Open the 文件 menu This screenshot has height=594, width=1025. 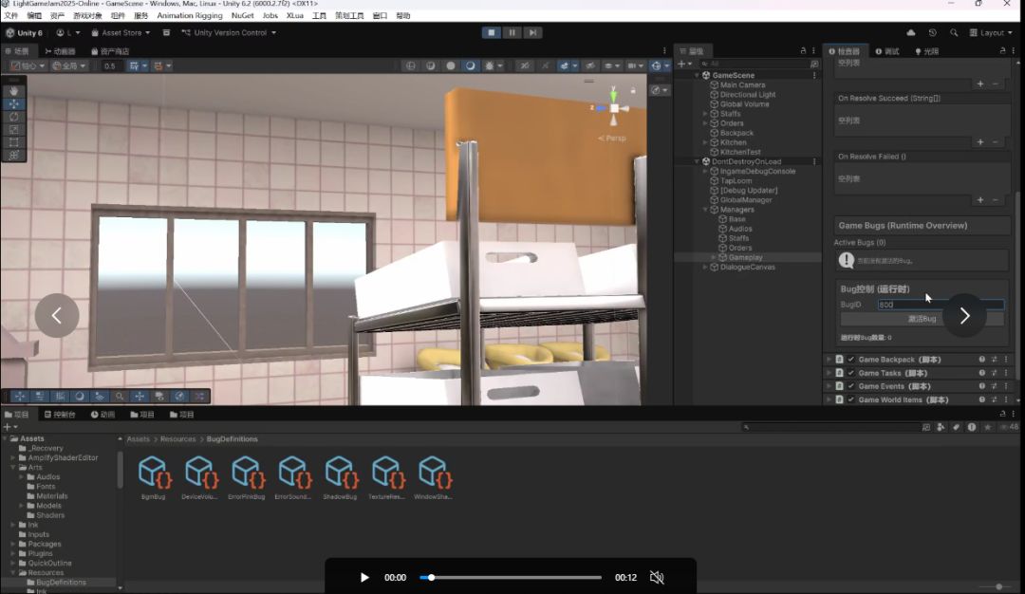click(11, 16)
